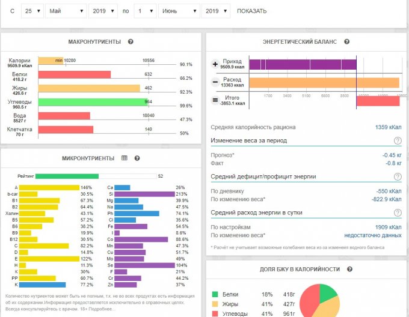
Task: Click the plus icon beside Приход
Action: (215, 64)
